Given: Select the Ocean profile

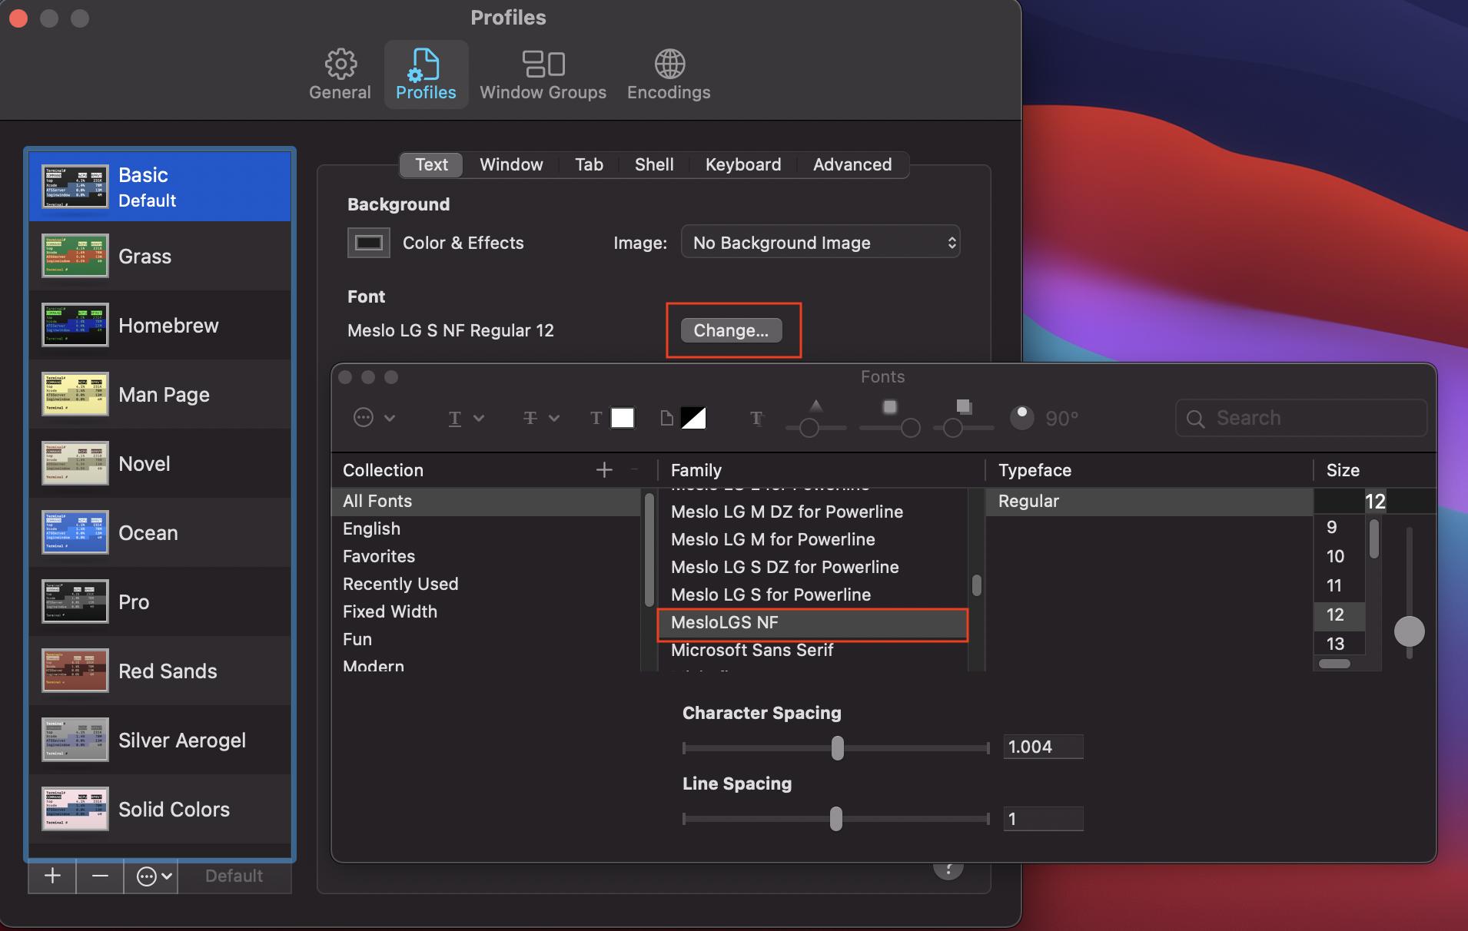Looking at the screenshot, I should click(160, 532).
